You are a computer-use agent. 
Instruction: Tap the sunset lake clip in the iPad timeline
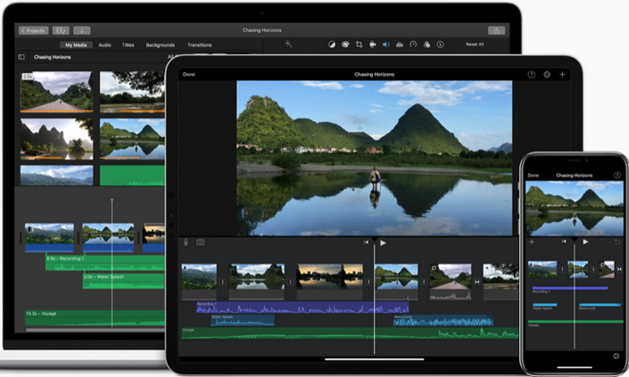(x=330, y=282)
